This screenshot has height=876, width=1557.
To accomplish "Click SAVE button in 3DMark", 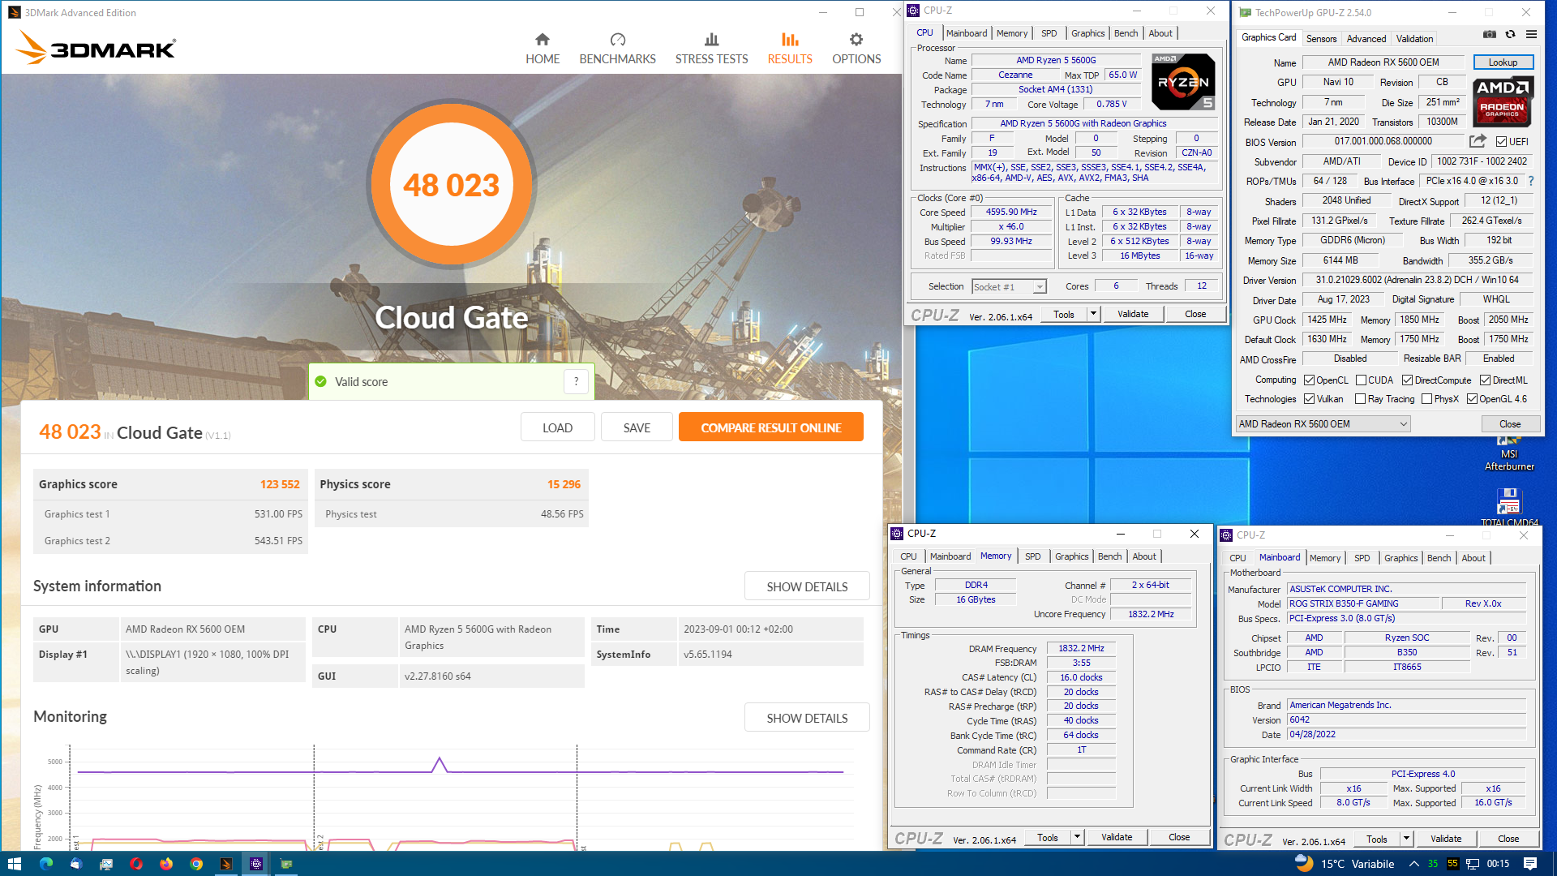I will click(x=637, y=427).
